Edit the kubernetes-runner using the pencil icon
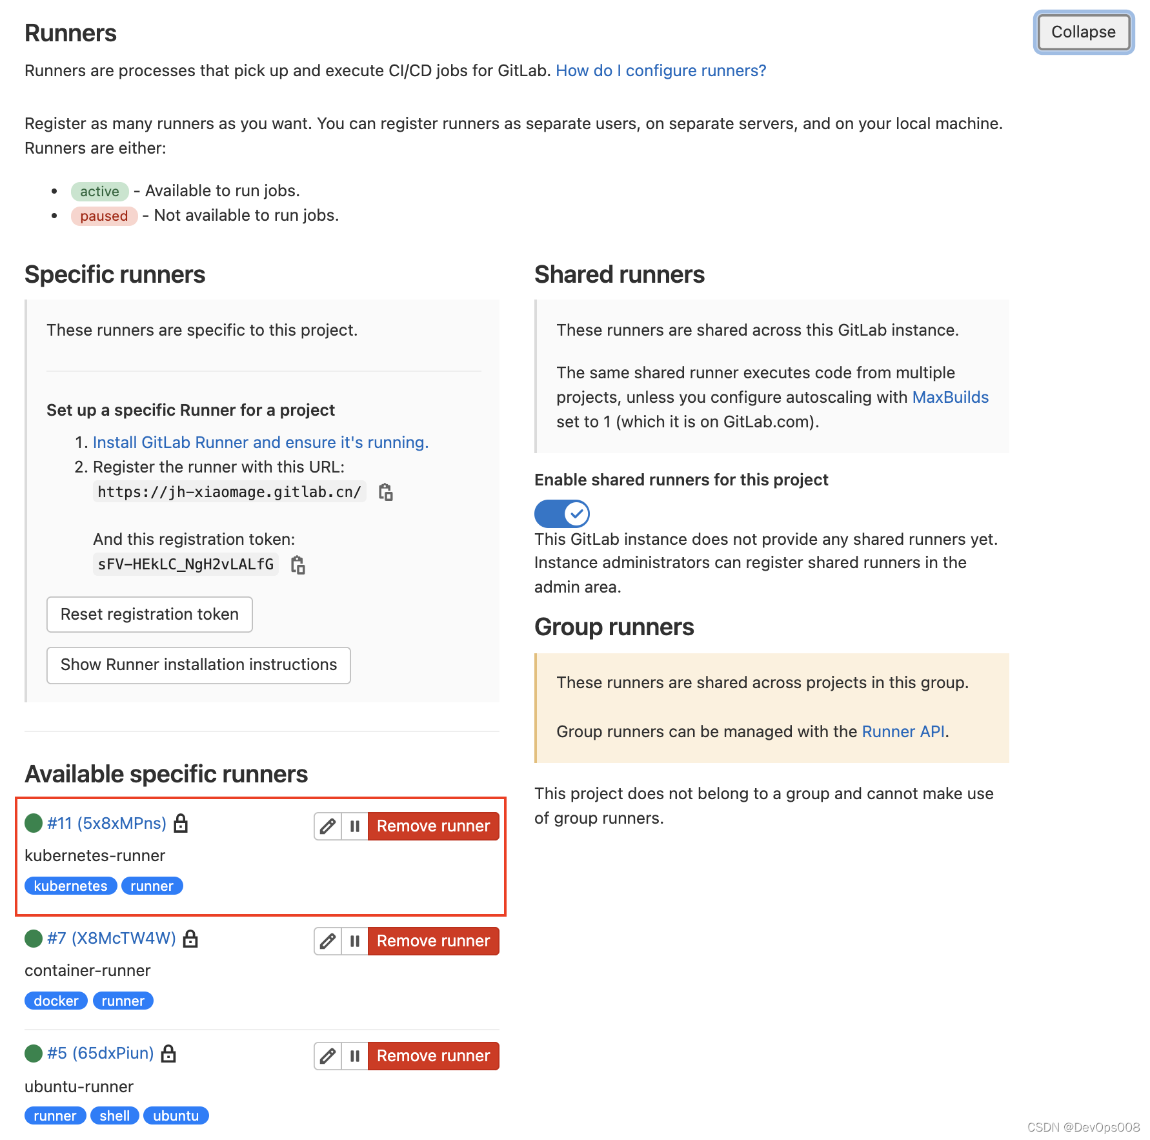Viewport: 1150px width, 1140px height. pyautogui.click(x=327, y=826)
